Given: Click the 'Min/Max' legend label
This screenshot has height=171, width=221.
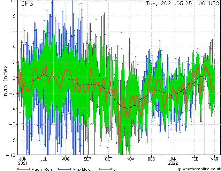Looking at the screenshot, I should [x=81, y=169].
